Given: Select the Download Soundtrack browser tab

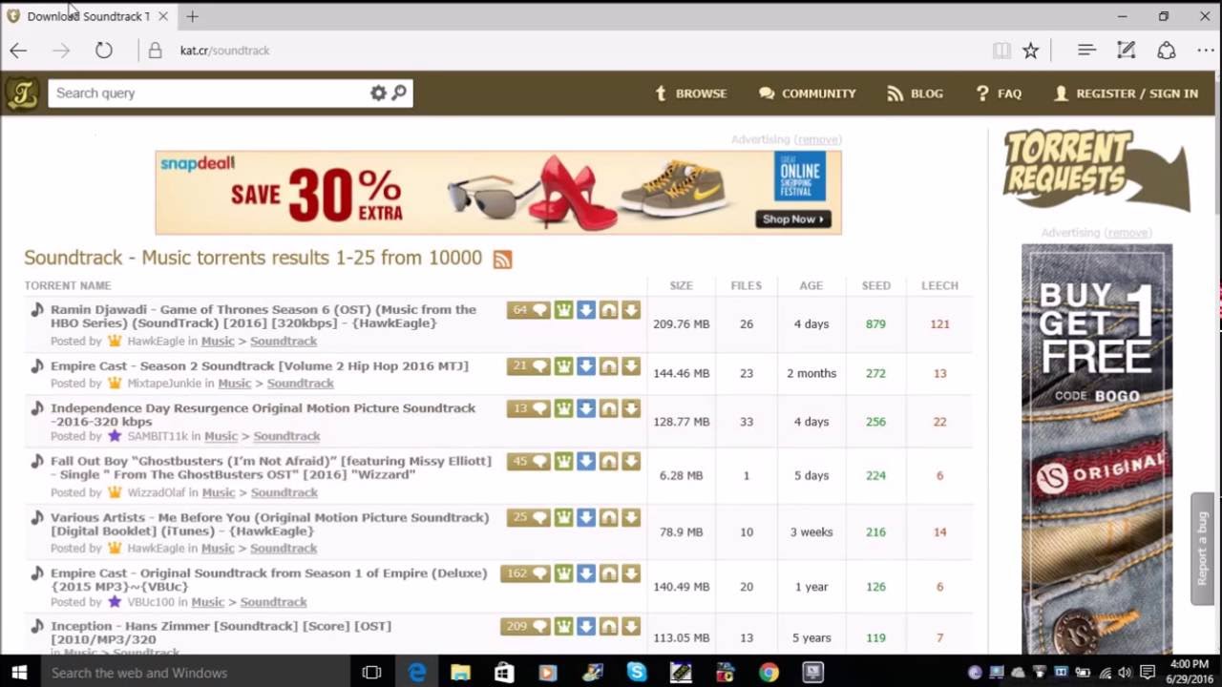Looking at the screenshot, I should (88, 16).
